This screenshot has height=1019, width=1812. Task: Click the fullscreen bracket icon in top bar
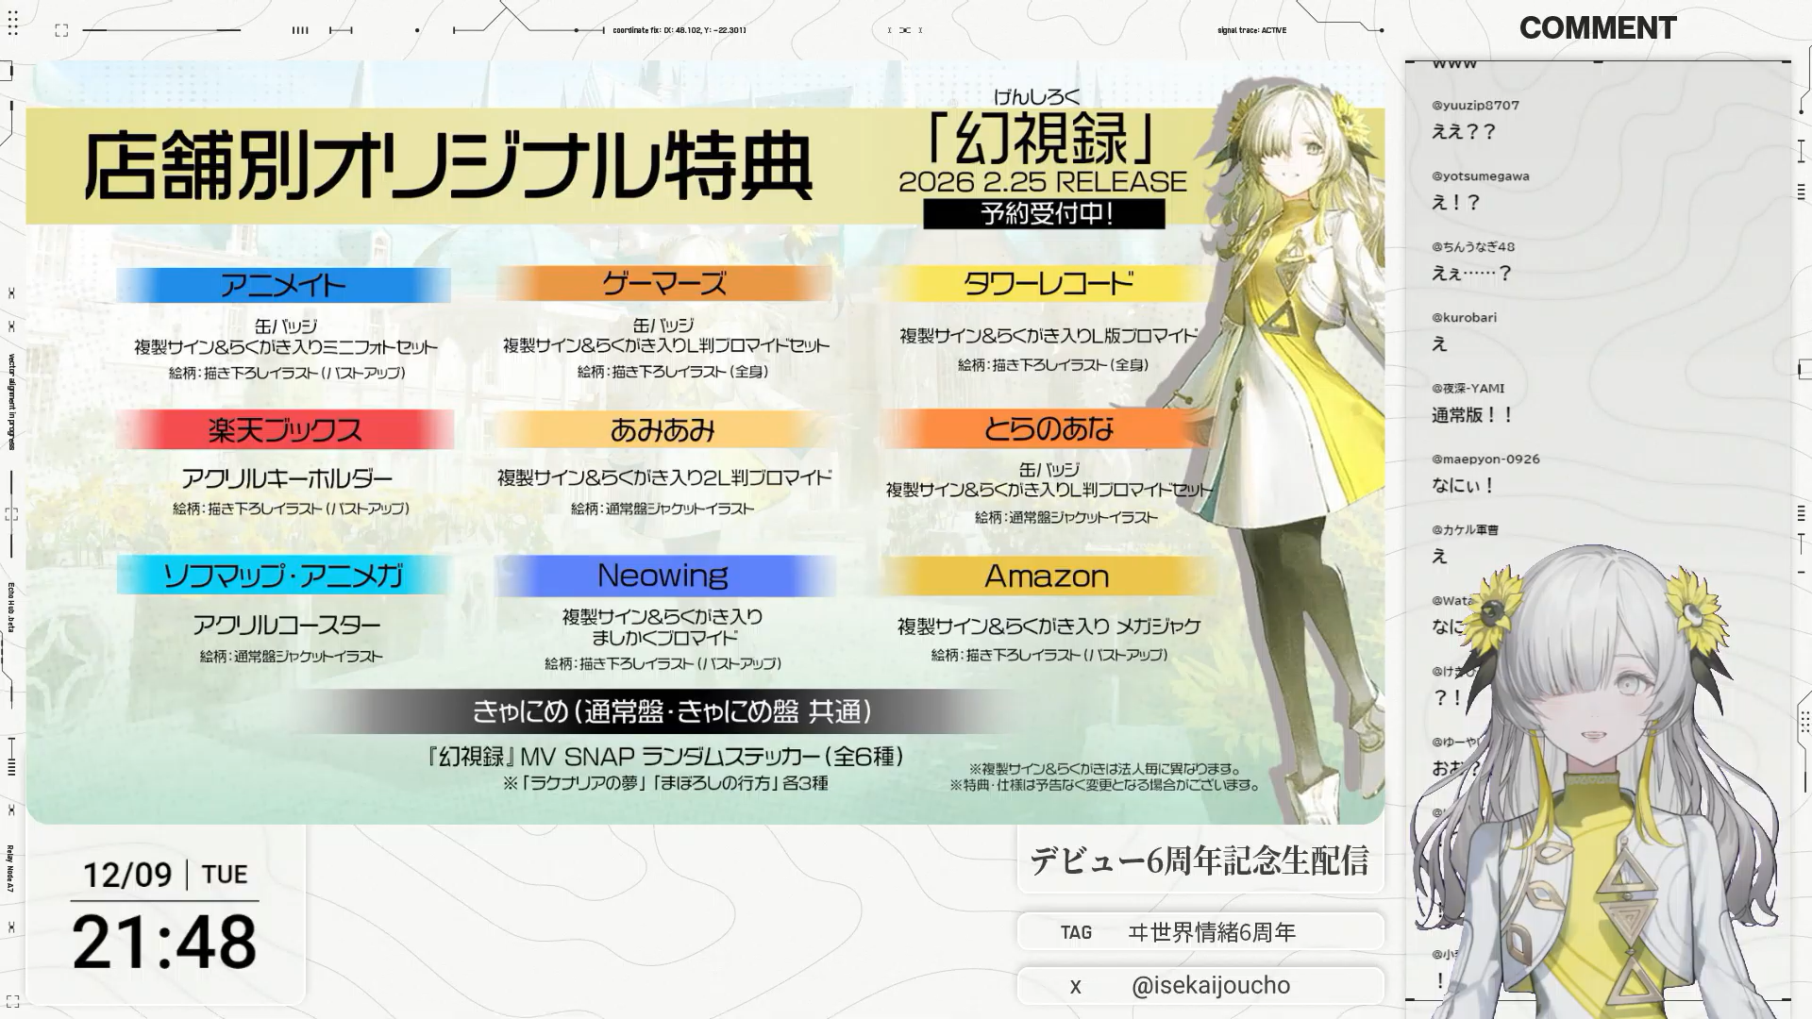[61, 30]
